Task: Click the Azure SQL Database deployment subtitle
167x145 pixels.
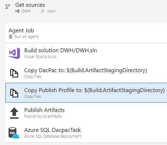Action: pos(53,136)
